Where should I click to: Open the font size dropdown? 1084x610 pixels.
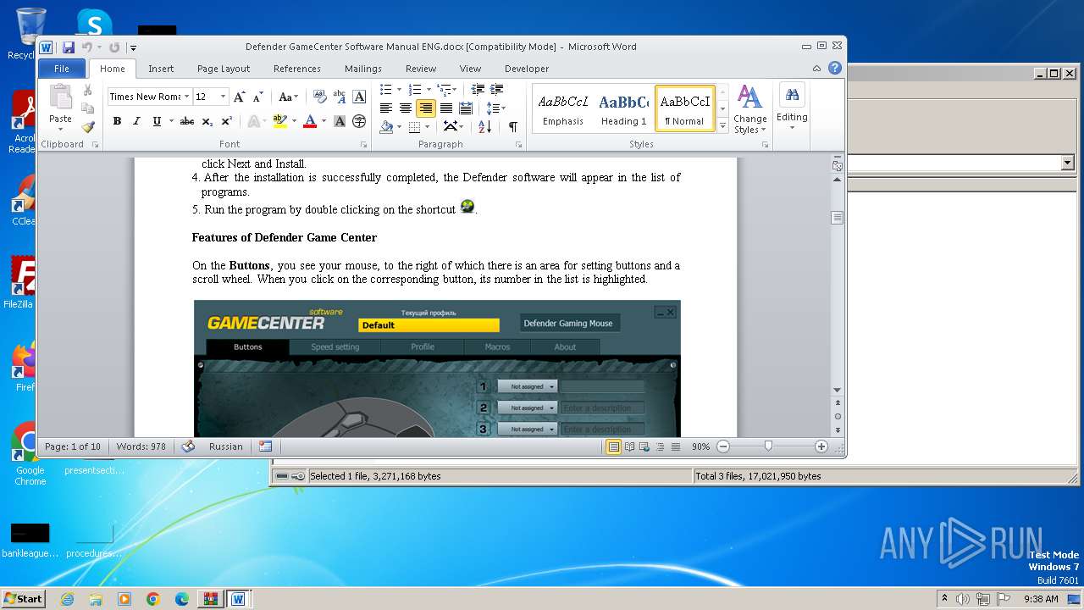coord(223,97)
